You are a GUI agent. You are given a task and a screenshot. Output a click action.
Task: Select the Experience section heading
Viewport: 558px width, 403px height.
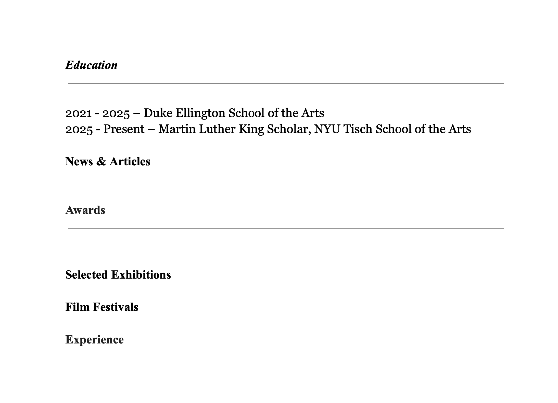click(x=95, y=340)
